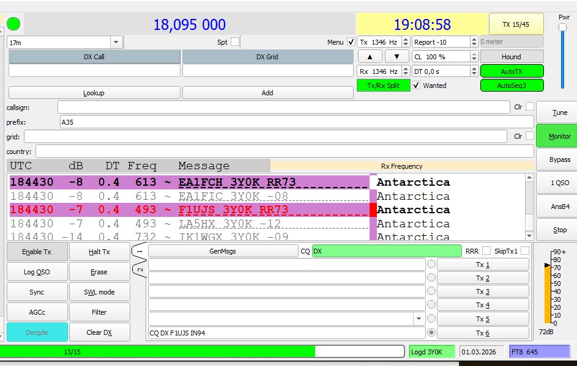Image resolution: width=577 pixels, height=366 pixels.
Task: Enable the RRR checkbox
Action: tap(486, 251)
